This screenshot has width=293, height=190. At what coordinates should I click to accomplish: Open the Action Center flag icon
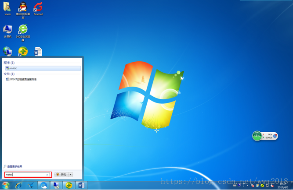[x=252, y=186]
